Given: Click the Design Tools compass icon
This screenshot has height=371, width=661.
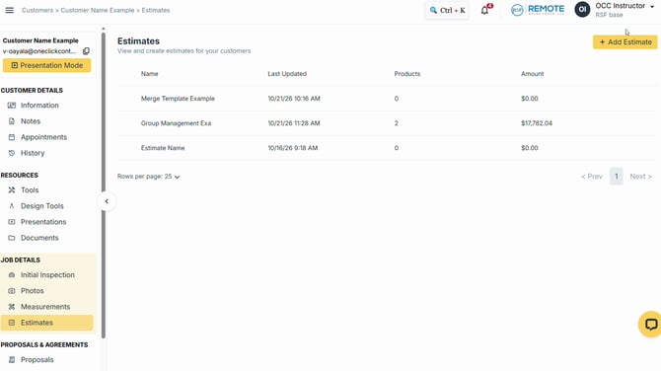Looking at the screenshot, I should pyautogui.click(x=12, y=206).
